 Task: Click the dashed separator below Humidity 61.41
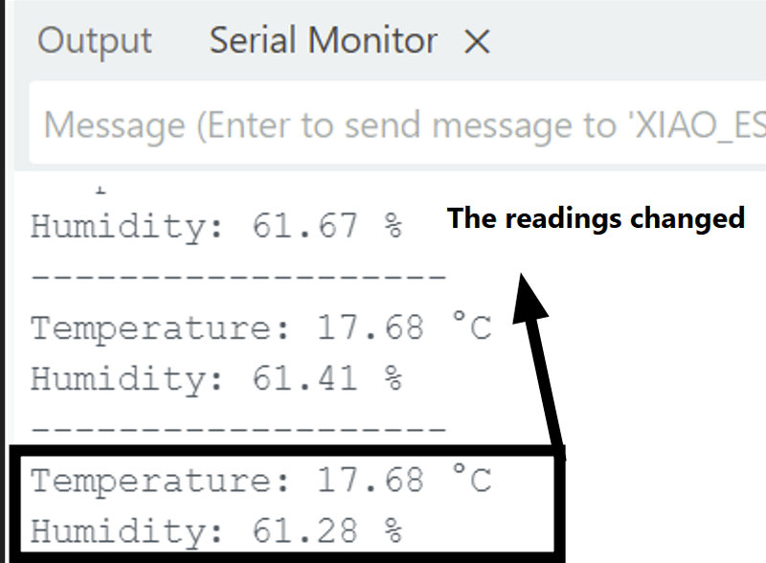238,429
